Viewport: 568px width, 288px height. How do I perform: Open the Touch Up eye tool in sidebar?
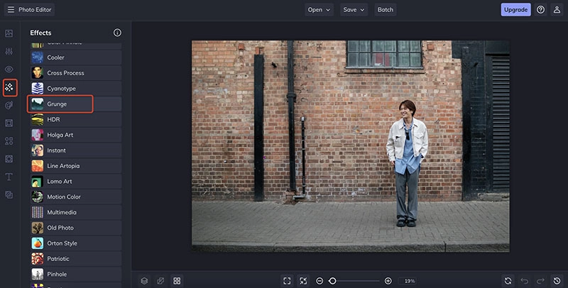coord(9,70)
